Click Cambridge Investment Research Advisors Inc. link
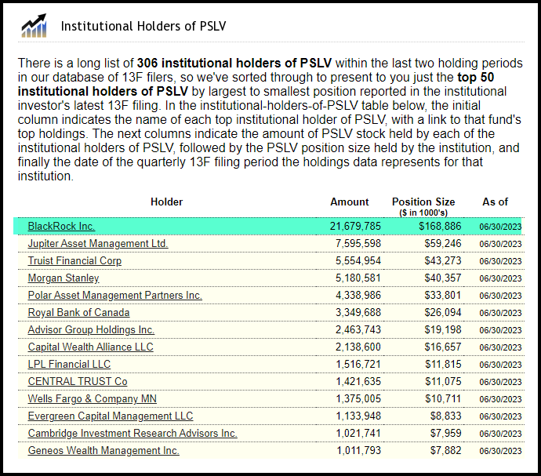Viewport: 541px width, 476px height. pyautogui.click(x=133, y=433)
